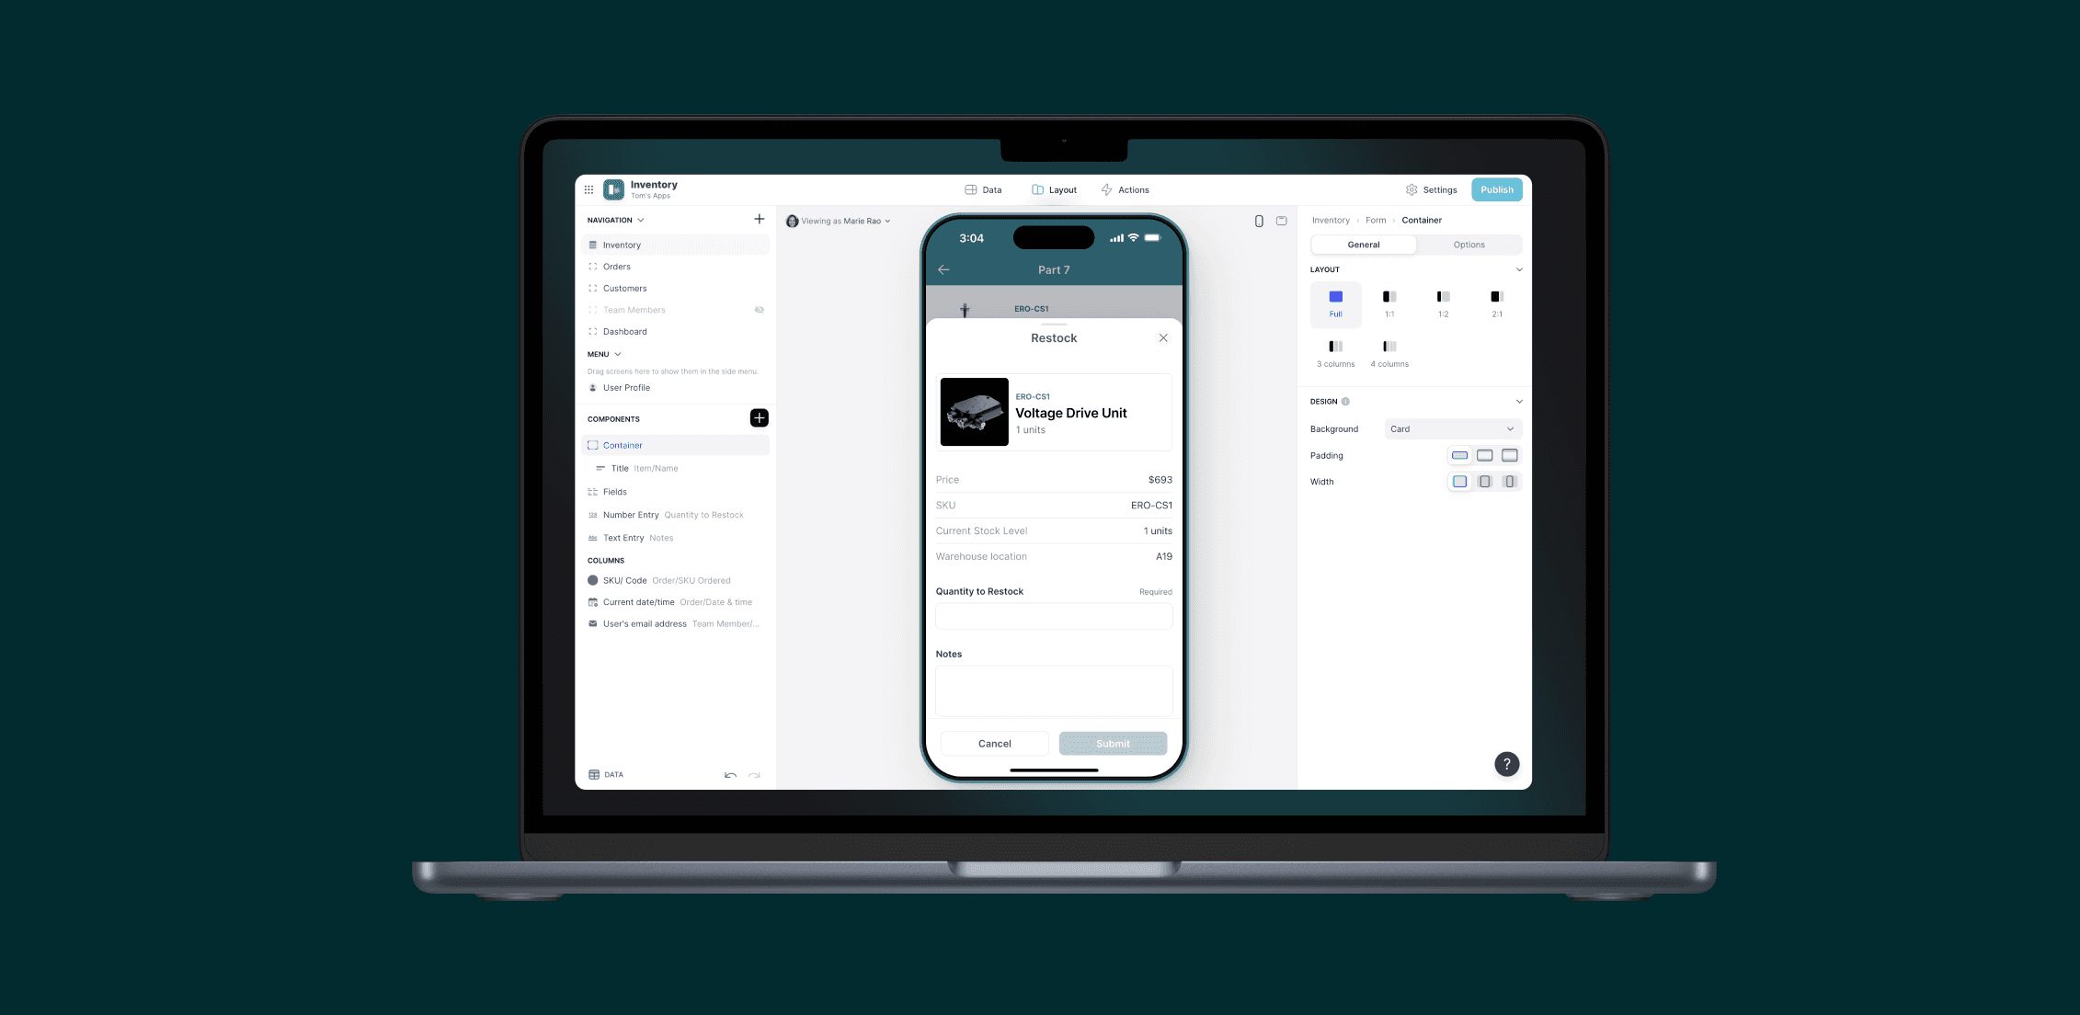
Task: Click the full-width layout icon
Action: click(x=1336, y=302)
